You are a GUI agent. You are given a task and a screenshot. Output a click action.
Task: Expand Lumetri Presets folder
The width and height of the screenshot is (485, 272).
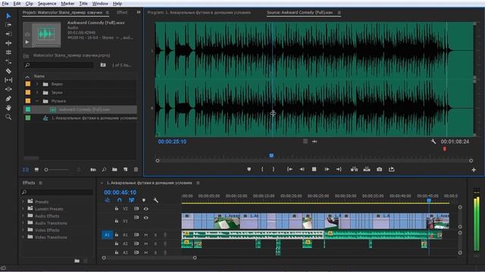click(x=23, y=209)
